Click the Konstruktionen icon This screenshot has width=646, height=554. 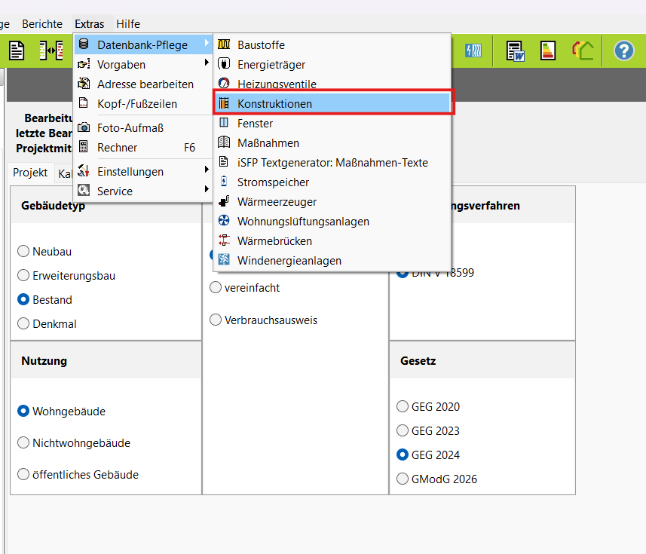[224, 103]
